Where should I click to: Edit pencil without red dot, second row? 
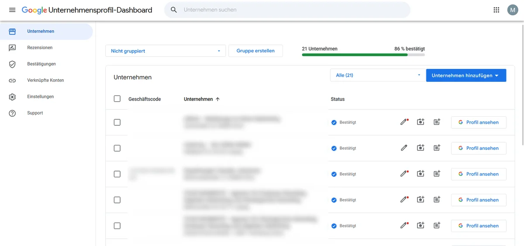pyautogui.click(x=404, y=148)
